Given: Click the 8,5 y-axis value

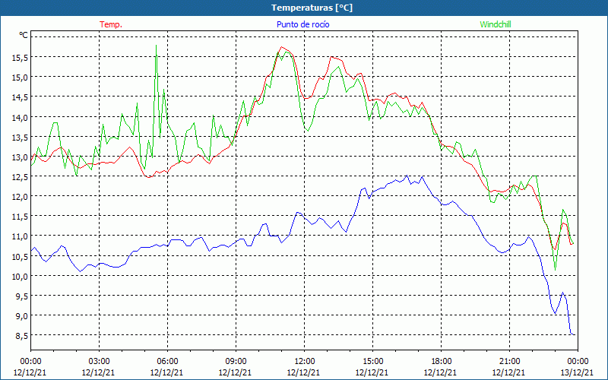Looking at the screenshot, I should point(21,336).
